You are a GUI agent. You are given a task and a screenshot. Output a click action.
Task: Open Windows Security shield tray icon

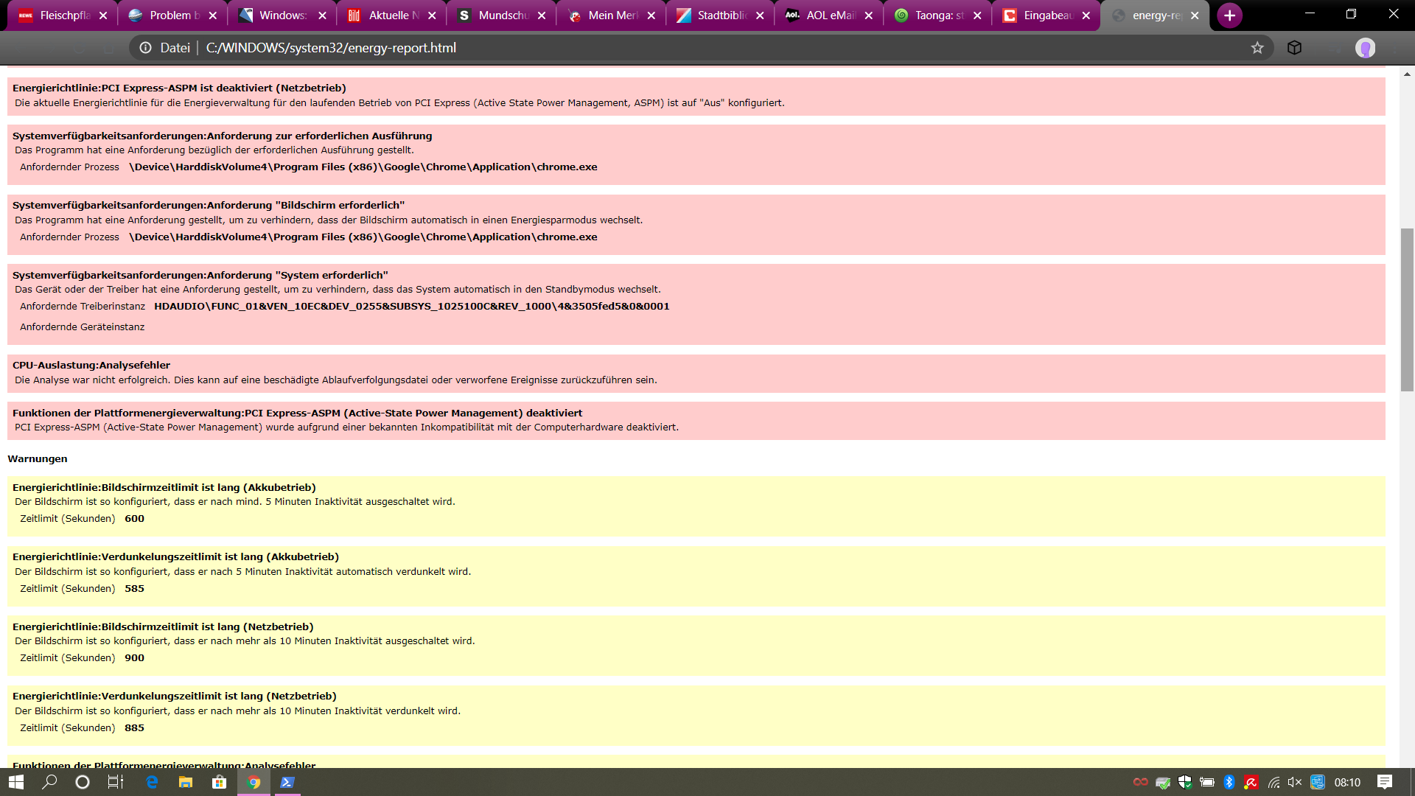click(1184, 782)
